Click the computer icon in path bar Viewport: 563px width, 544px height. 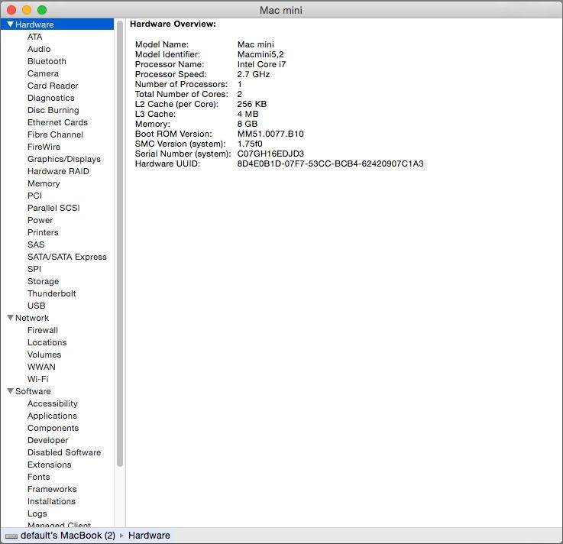11,536
